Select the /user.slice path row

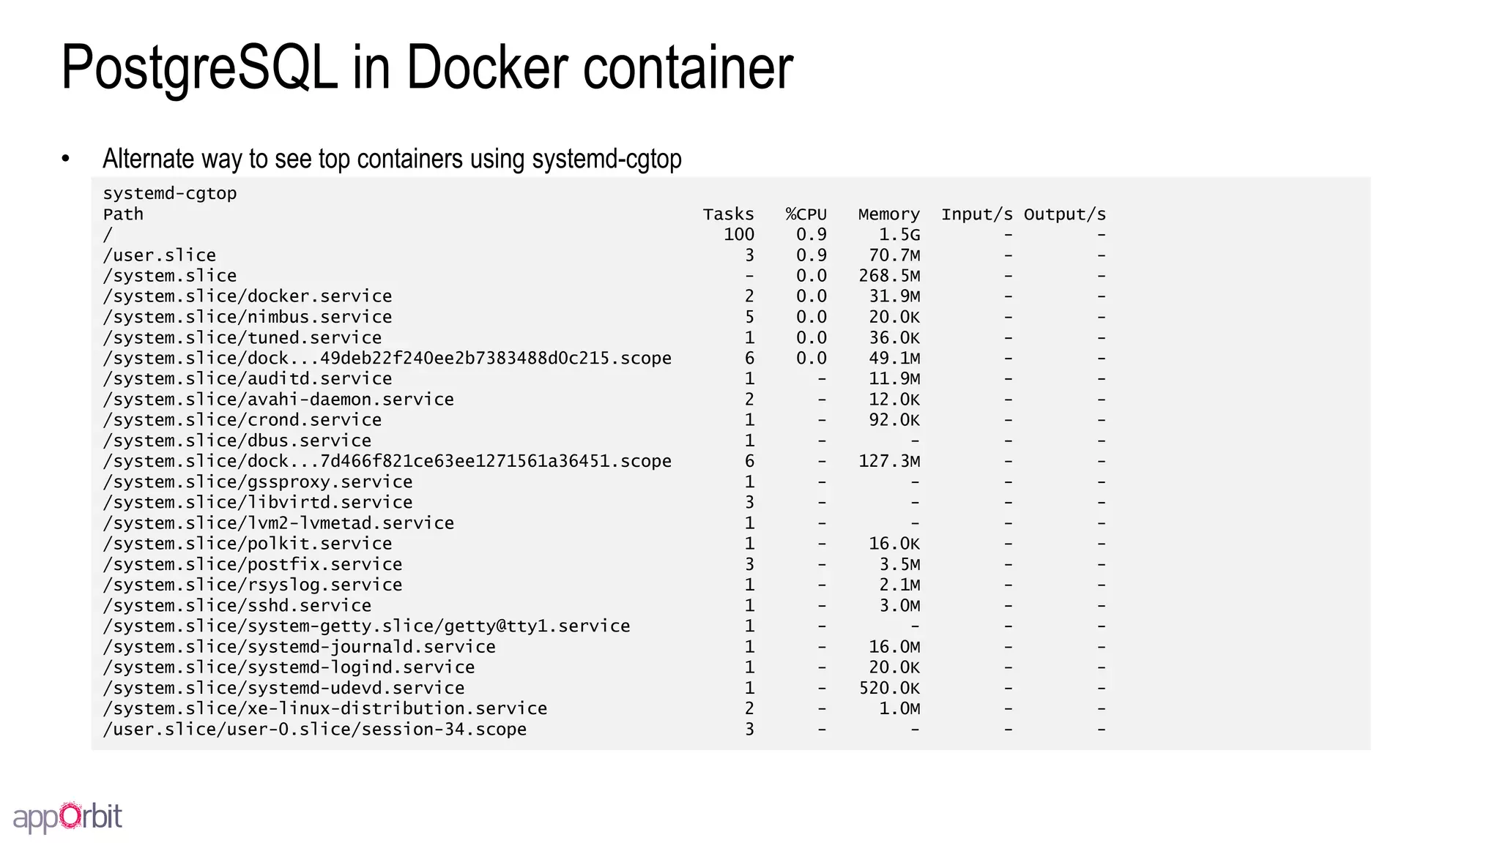160,255
